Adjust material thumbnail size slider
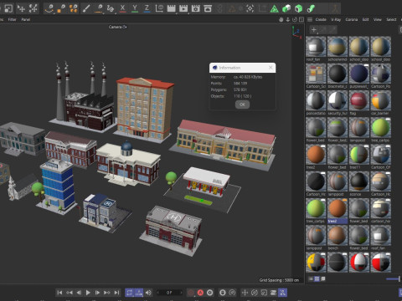Screen dimensions: 402x301 pyautogui.click(x=394, y=278)
